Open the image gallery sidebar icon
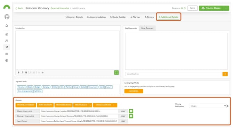The width and height of the screenshot is (233, 129). tap(7, 54)
